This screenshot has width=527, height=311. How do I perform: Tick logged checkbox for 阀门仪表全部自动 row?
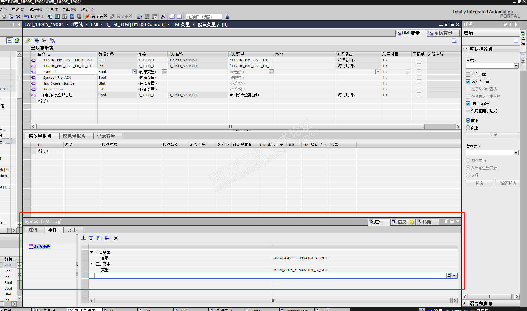pyautogui.click(x=419, y=95)
